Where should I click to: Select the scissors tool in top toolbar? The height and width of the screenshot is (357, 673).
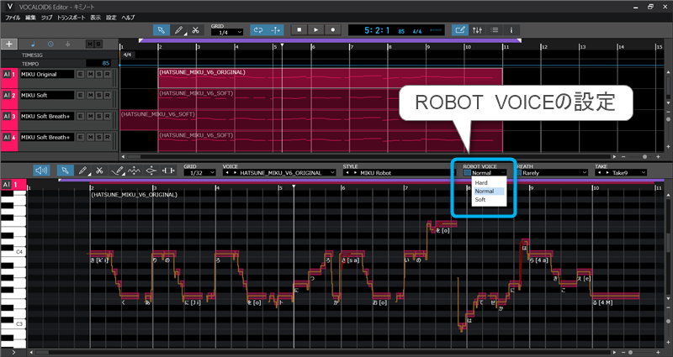coord(195,30)
